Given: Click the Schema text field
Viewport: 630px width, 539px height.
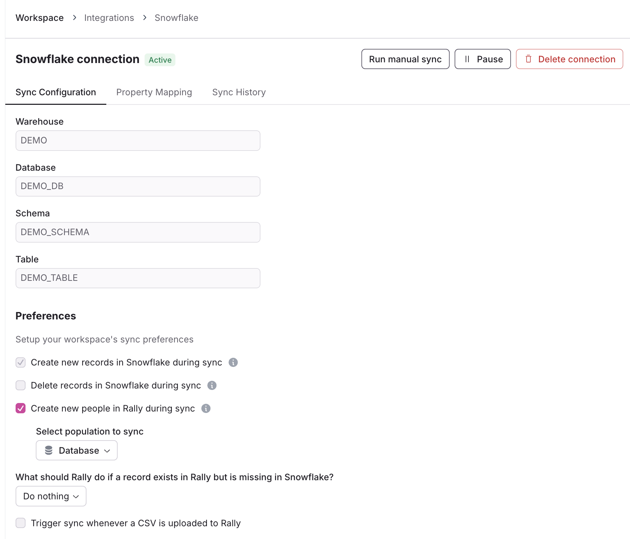Looking at the screenshot, I should 138,232.
